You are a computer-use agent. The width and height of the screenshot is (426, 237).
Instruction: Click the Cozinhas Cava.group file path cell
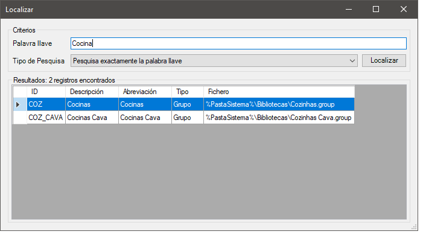[279, 118]
